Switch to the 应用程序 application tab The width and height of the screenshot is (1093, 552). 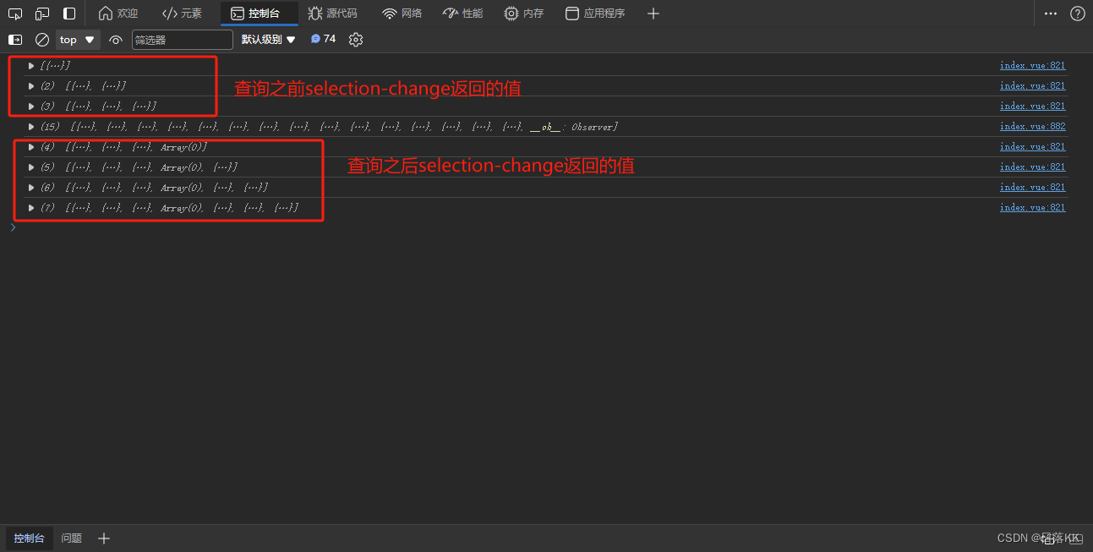pos(595,14)
